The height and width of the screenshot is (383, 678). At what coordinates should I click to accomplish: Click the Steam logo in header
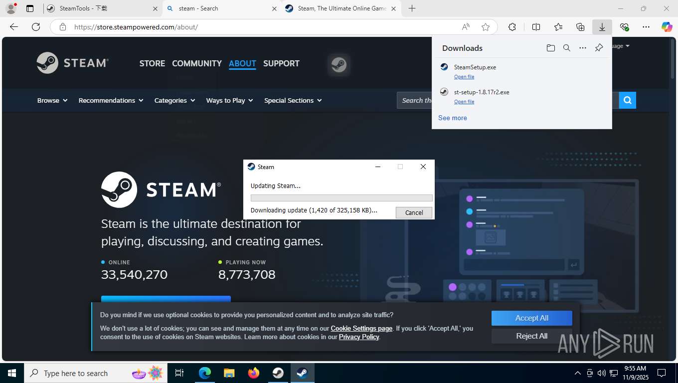pyautogui.click(x=73, y=63)
